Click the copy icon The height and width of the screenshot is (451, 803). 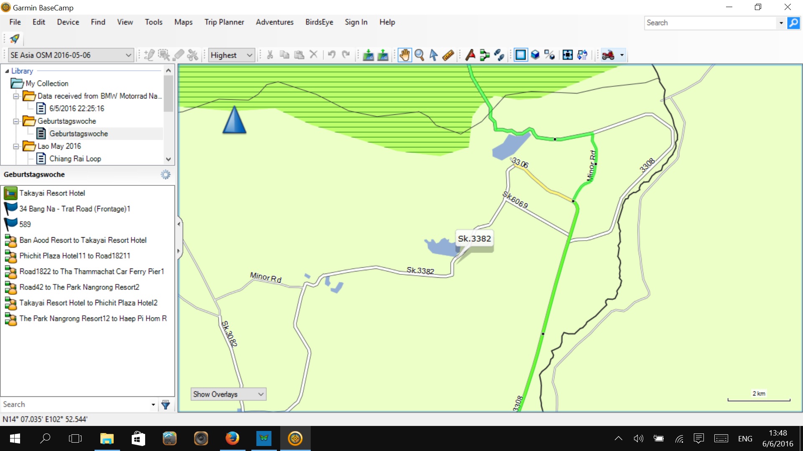(284, 55)
